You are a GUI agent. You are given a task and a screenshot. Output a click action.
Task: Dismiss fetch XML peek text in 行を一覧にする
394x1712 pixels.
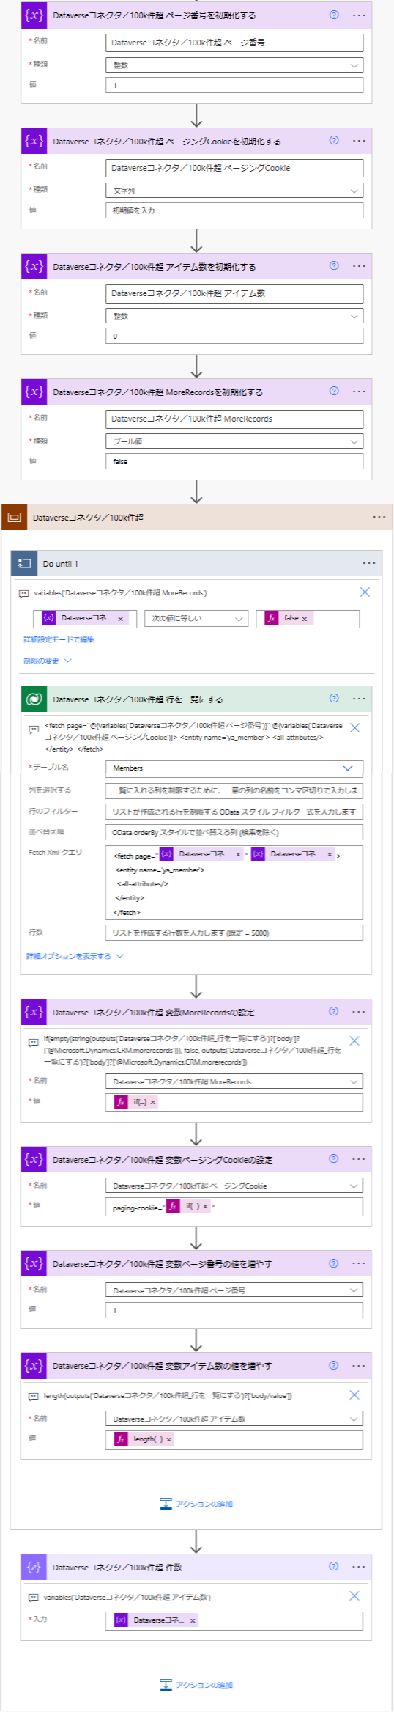click(354, 727)
